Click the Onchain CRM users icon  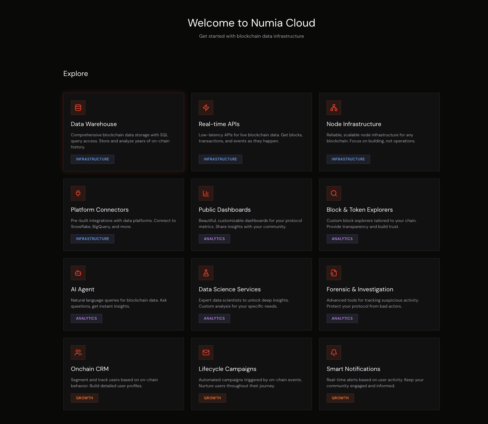[x=78, y=353]
